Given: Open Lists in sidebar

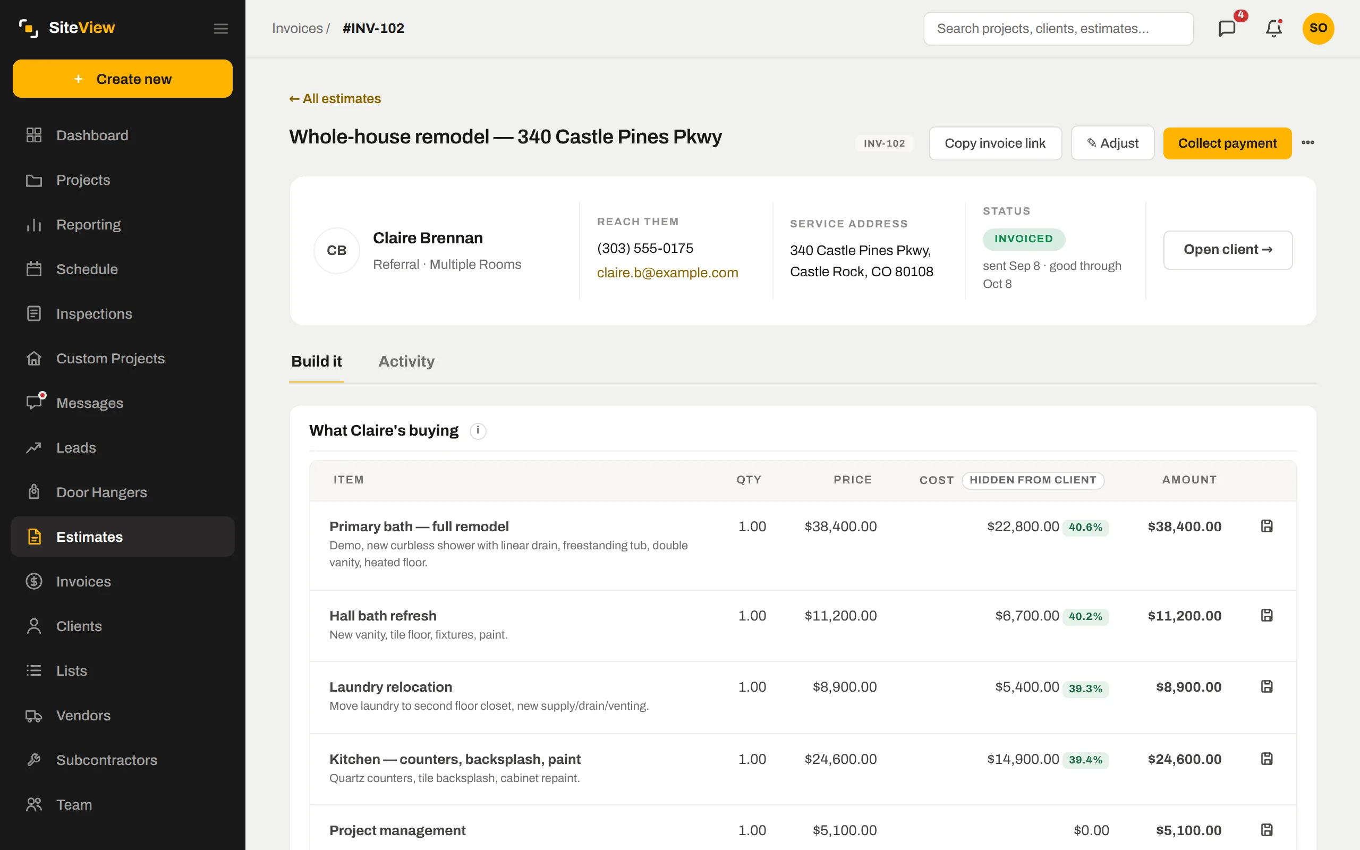Looking at the screenshot, I should tap(123, 670).
